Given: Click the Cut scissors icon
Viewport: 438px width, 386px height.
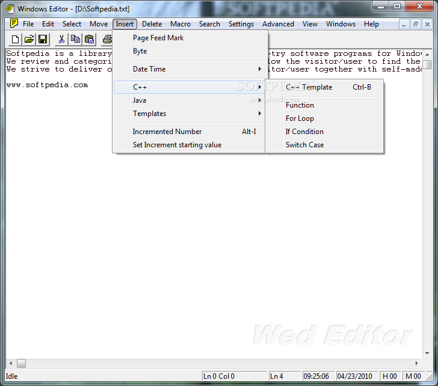Looking at the screenshot, I should coord(61,39).
